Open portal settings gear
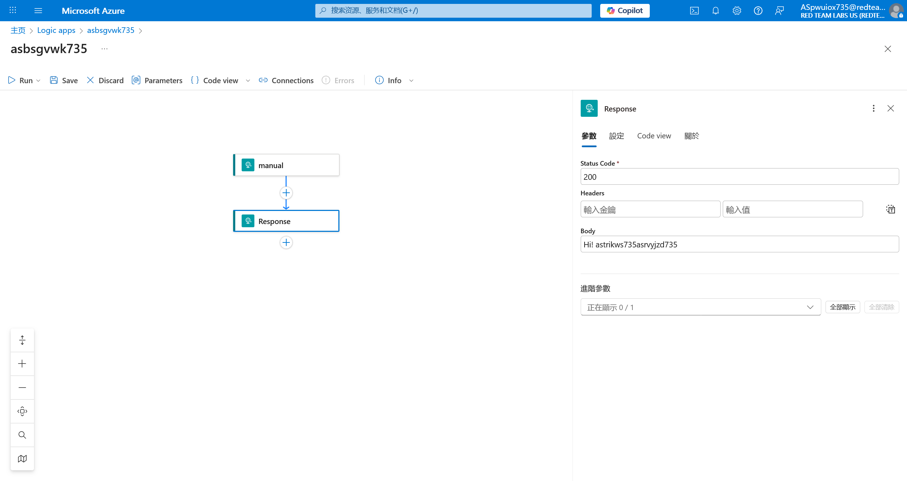 (x=737, y=11)
